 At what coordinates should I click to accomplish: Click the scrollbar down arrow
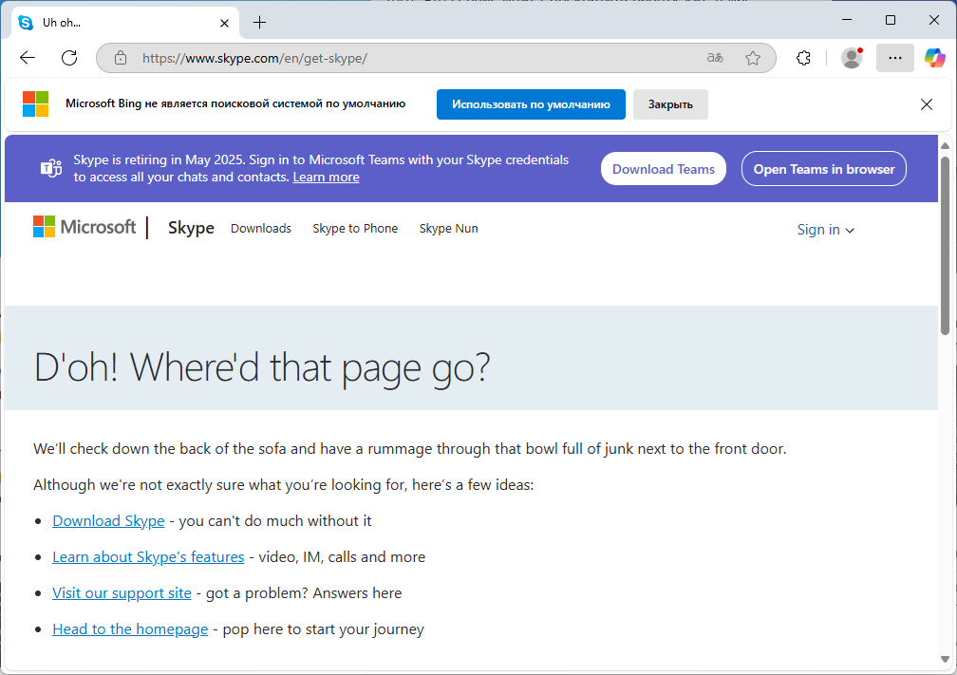click(945, 659)
